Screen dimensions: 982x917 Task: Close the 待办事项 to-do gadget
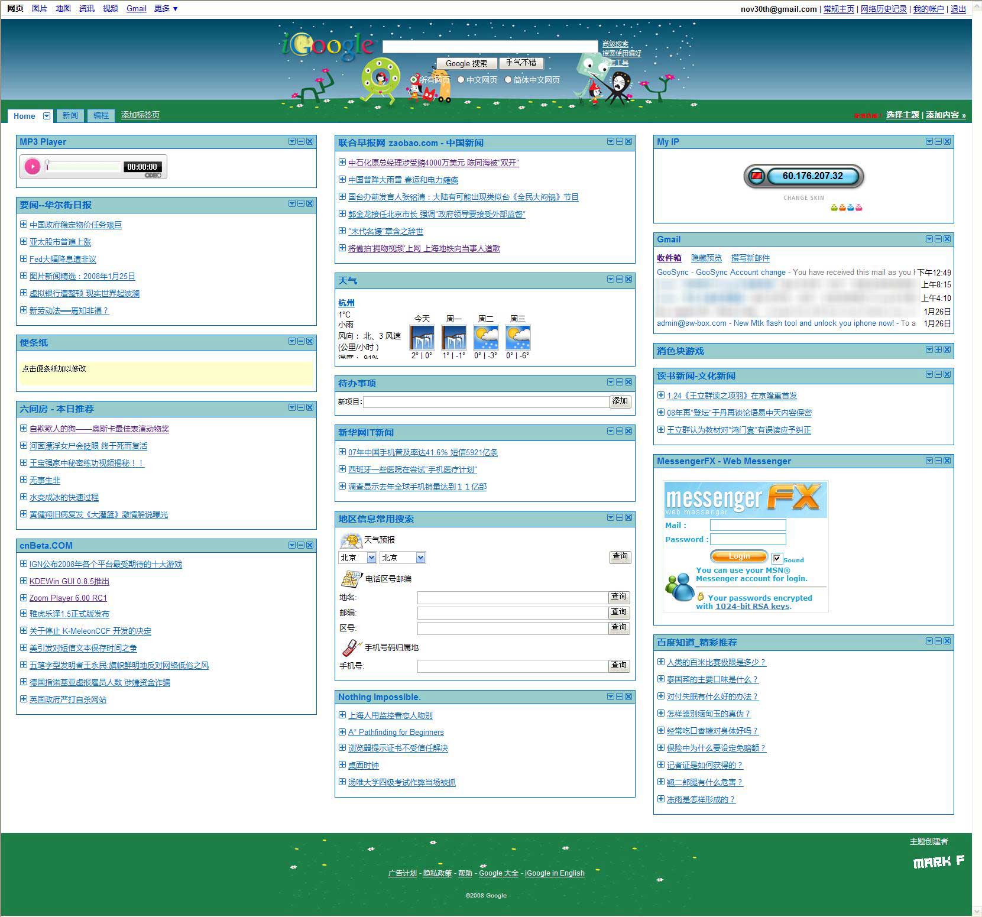[628, 382]
